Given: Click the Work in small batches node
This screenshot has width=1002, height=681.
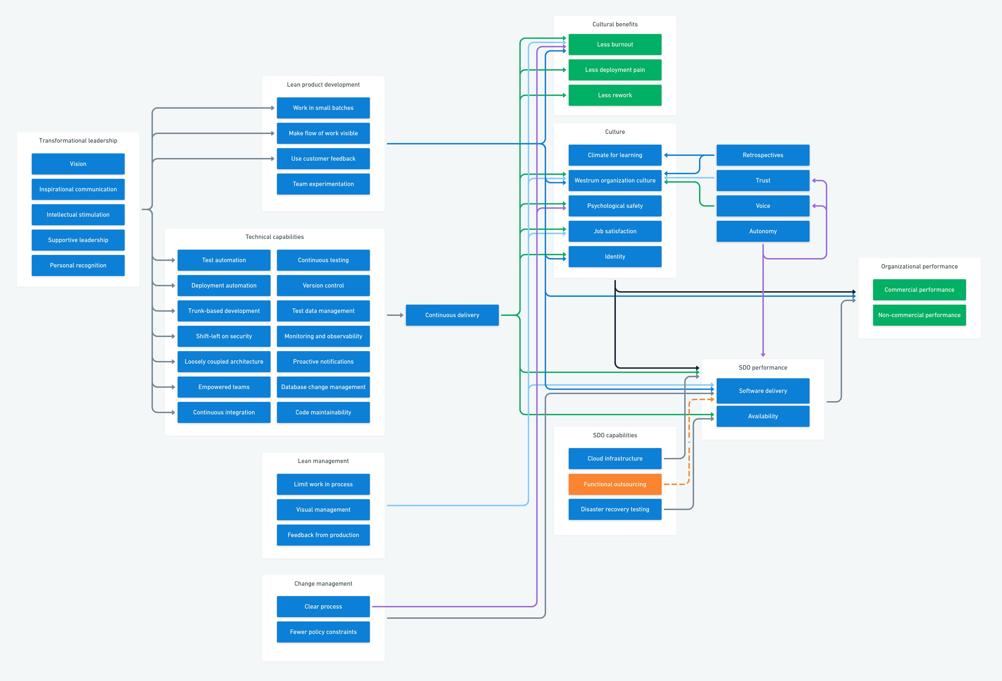Looking at the screenshot, I should point(323,108).
